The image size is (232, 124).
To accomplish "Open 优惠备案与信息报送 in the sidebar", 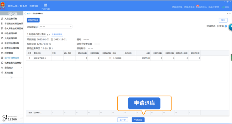I will pos(12,63).
